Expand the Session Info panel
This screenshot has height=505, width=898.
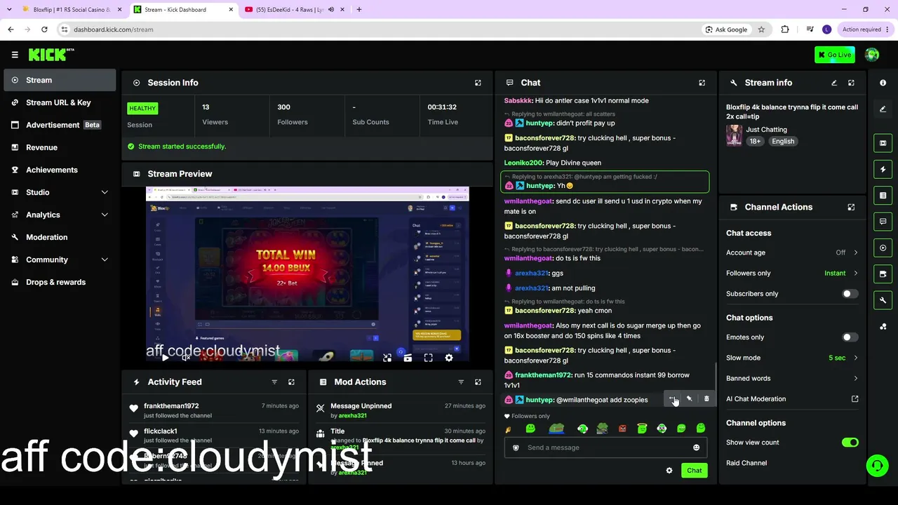click(478, 83)
